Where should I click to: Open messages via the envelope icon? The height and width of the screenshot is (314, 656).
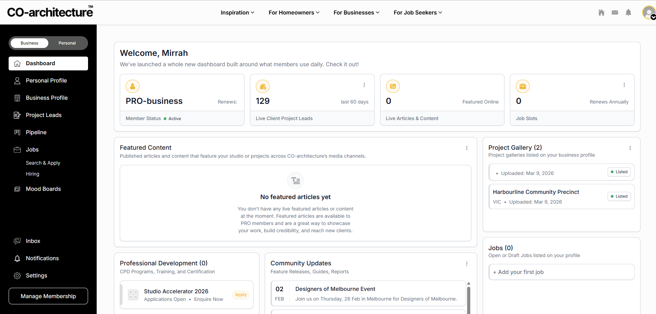tap(615, 12)
